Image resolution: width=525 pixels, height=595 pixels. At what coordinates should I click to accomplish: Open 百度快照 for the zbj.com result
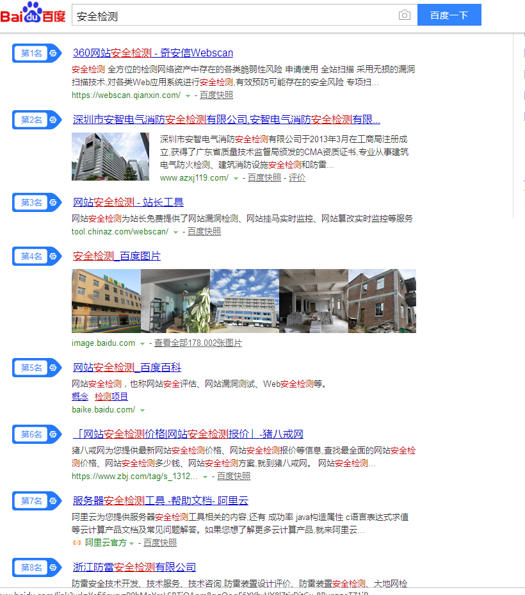[x=234, y=477]
